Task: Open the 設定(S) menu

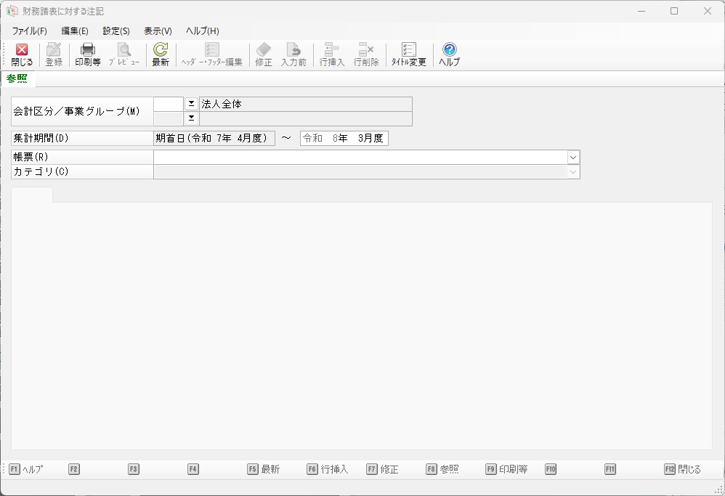Action: click(x=116, y=31)
